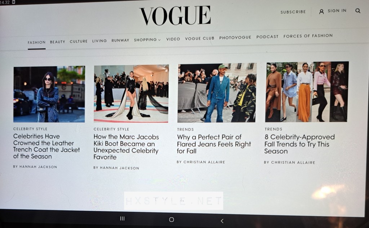369x228 pixels.
Task: Select the Runway menu item
Action: click(120, 40)
